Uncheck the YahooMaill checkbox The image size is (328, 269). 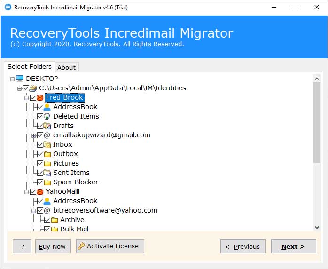pyautogui.click(x=33, y=191)
